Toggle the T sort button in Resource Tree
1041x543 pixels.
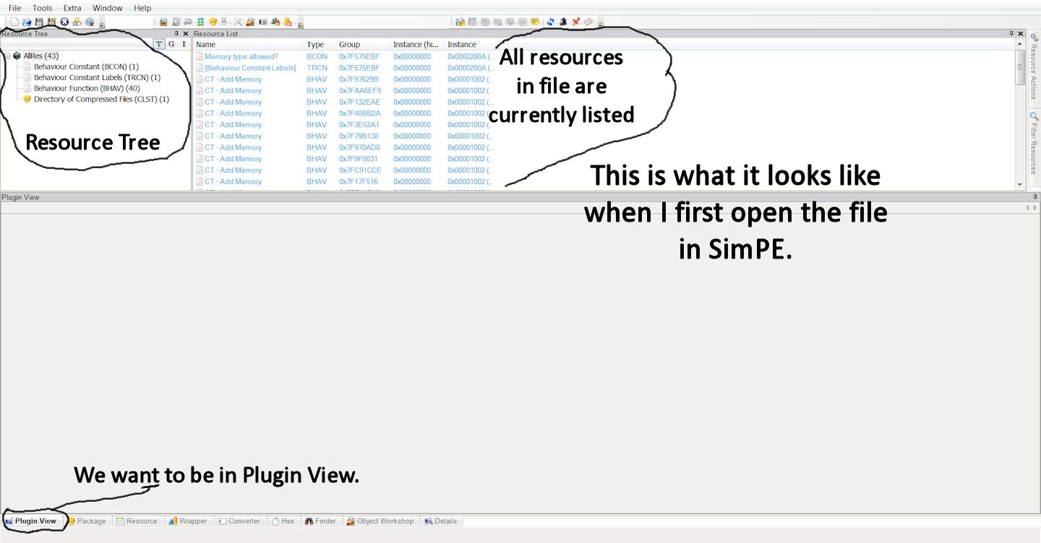click(x=158, y=43)
